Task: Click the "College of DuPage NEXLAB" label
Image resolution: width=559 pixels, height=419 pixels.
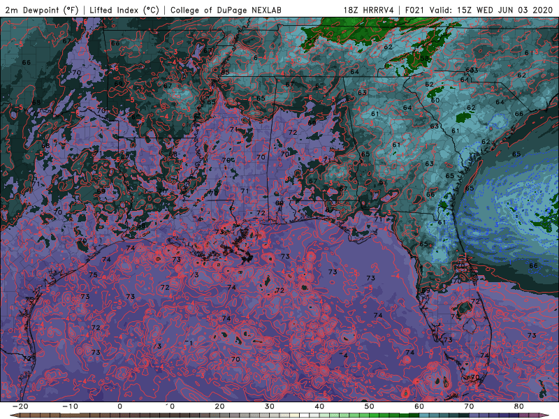Action: [x=226, y=10]
